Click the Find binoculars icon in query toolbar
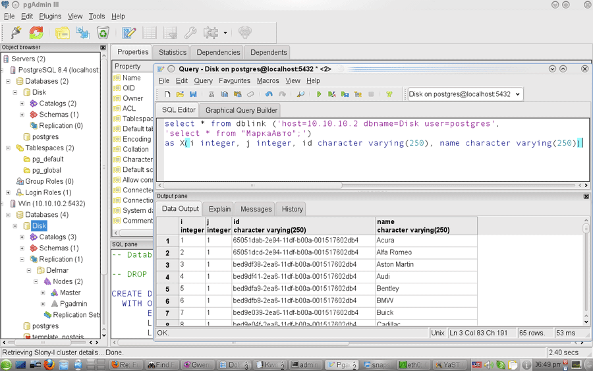Viewport: 593px width, 371px height. pyautogui.click(x=300, y=94)
